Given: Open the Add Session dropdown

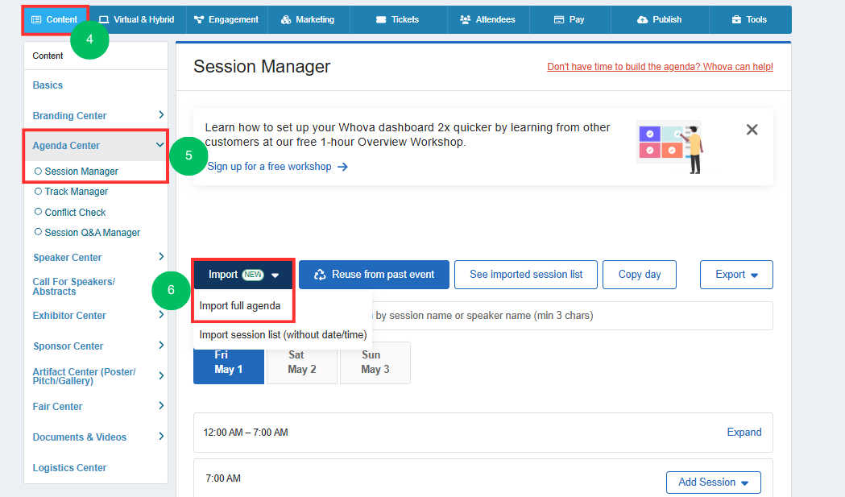Looking at the screenshot, I should [x=713, y=482].
